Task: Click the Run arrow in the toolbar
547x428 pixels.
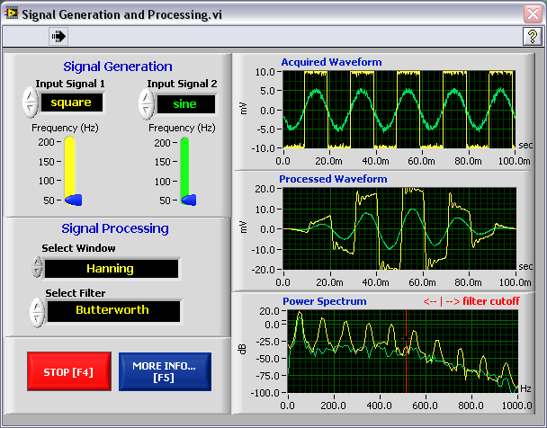Action: coord(59,36)
